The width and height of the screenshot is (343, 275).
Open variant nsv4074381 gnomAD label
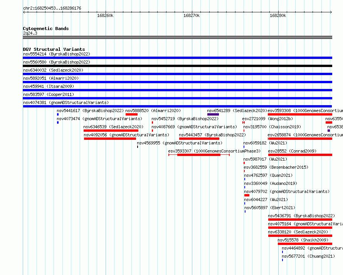coord(66,102)
